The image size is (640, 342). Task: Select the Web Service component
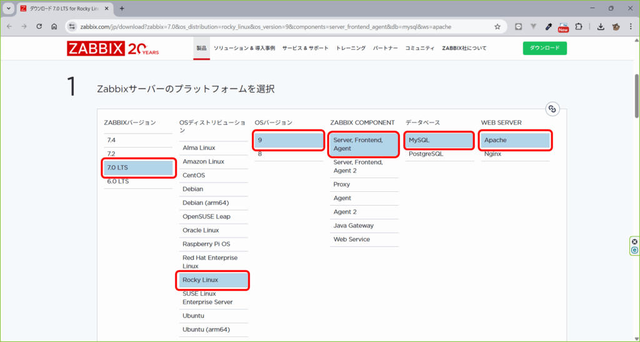(364, 239)
